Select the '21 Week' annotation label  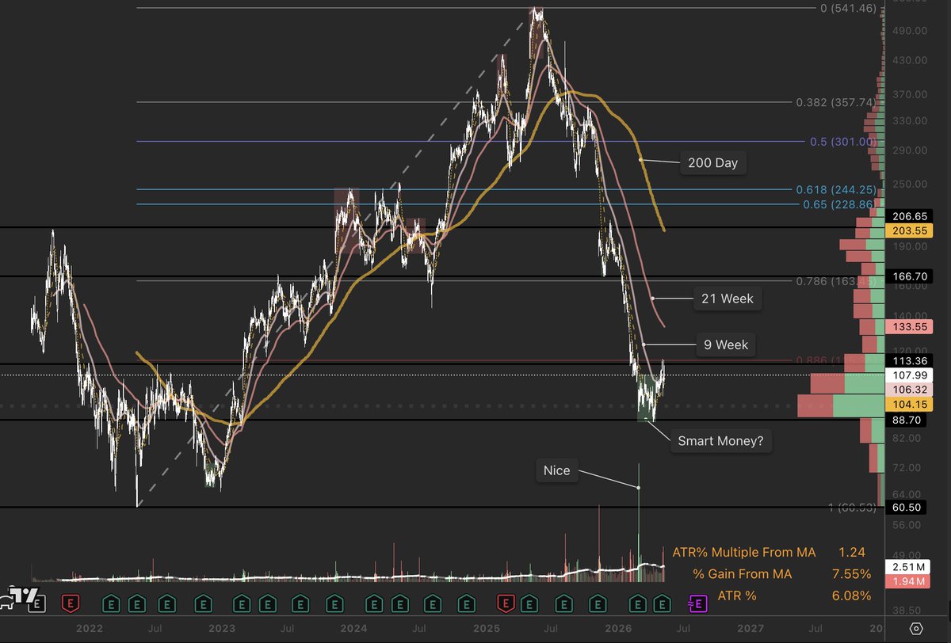click(729, 299)
